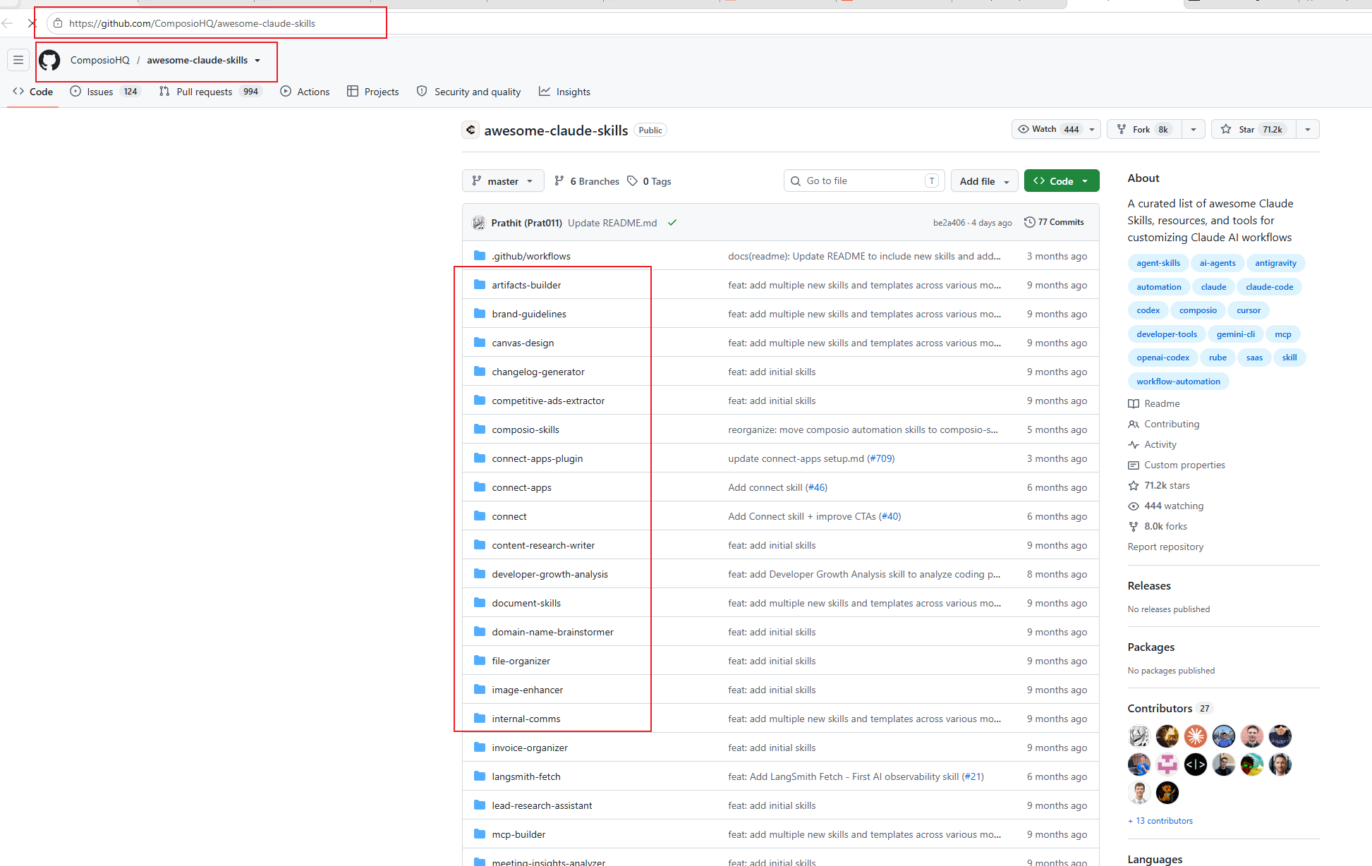1372x866 pixels.
Task: Click the brand-guidelines folder icon
Action: (480, 314)
